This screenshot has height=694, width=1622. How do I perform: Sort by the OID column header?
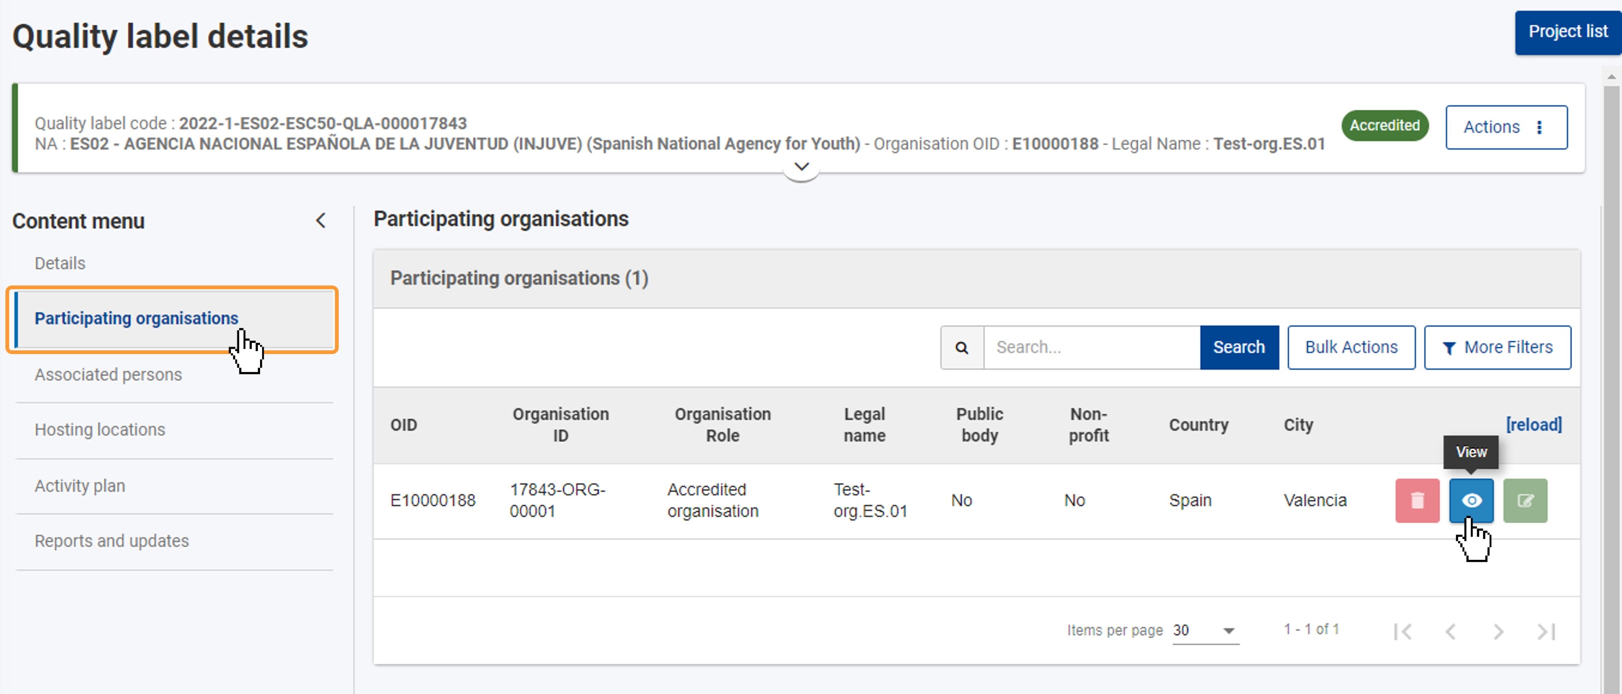[404, 426]
